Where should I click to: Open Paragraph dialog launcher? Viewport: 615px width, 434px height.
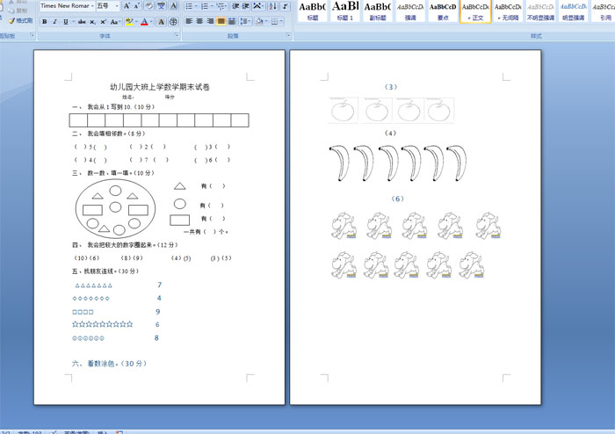(x=289, y=35)
